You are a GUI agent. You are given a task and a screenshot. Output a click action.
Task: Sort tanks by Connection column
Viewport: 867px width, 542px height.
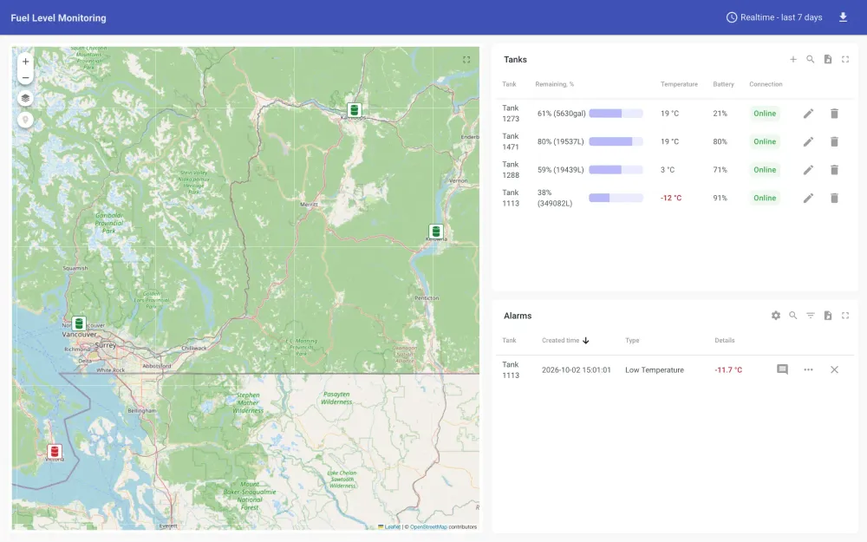pos(766,84)
